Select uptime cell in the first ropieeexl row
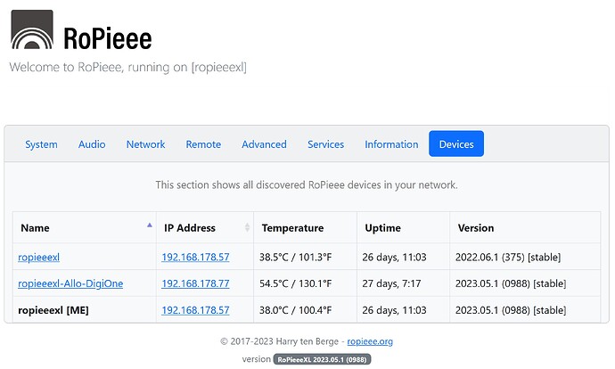 coord(403,258)
